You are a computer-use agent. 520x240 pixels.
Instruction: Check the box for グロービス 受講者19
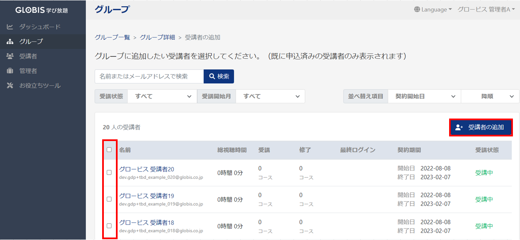109,199
